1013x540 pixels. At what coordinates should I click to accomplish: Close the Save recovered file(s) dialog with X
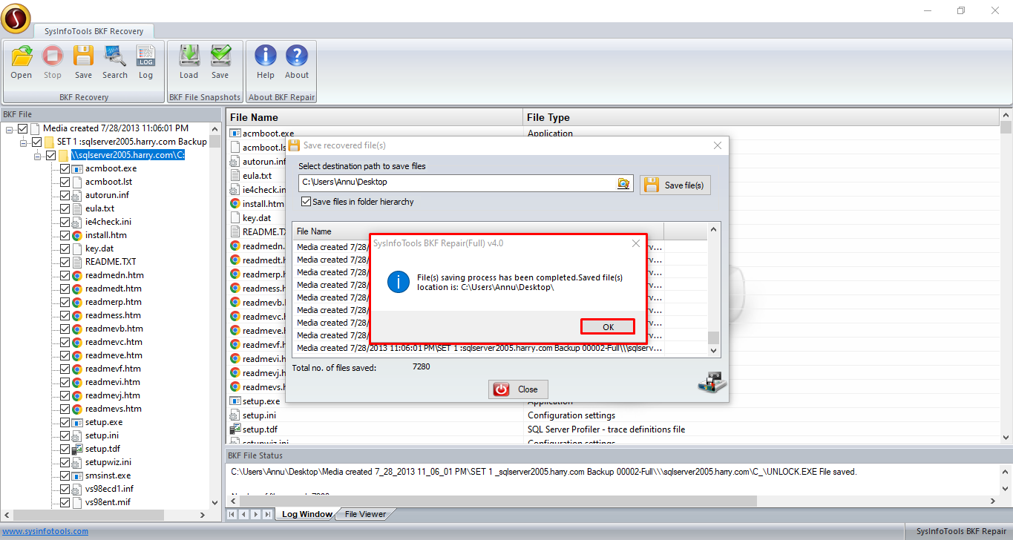pos(718,145)
